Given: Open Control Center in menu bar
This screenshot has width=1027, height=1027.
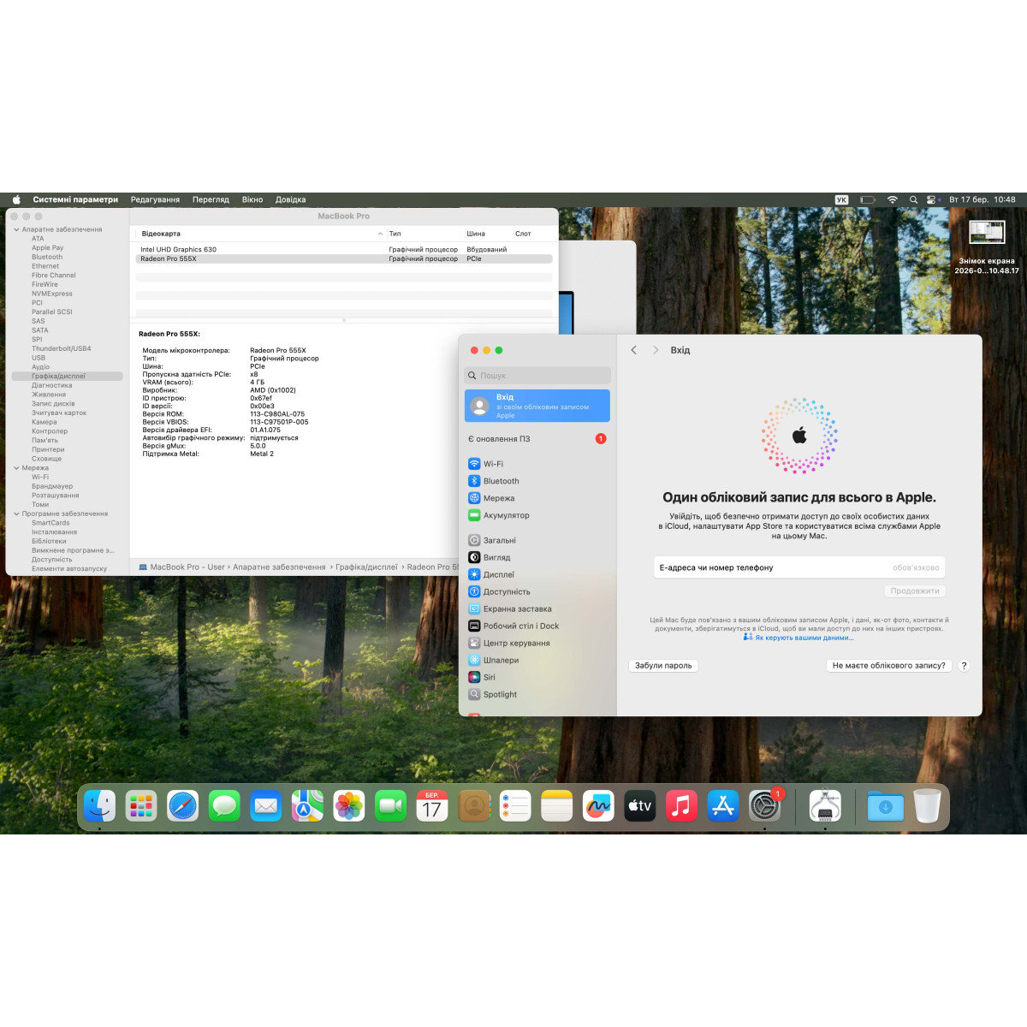Looking at the screenshot, I should point(933,199).
